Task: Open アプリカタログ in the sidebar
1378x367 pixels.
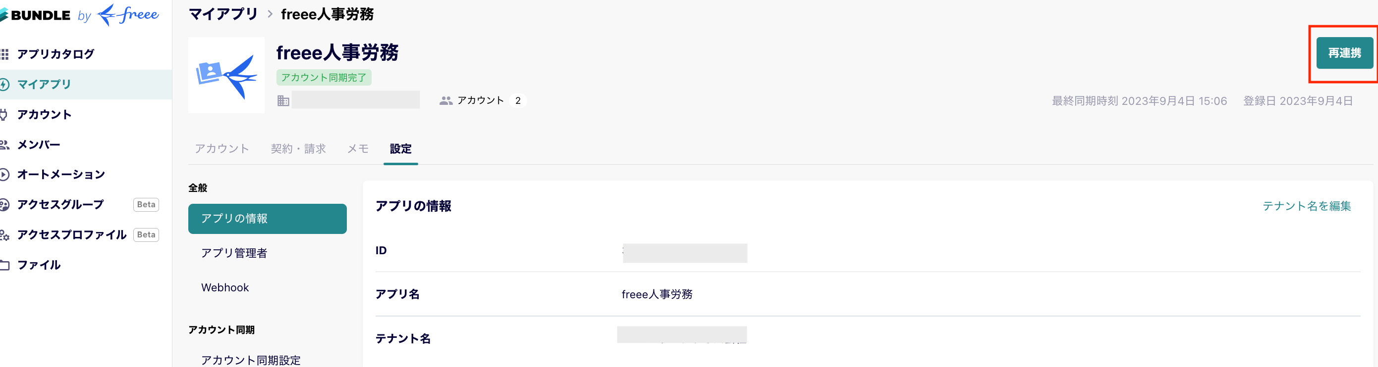Action: 55,54
